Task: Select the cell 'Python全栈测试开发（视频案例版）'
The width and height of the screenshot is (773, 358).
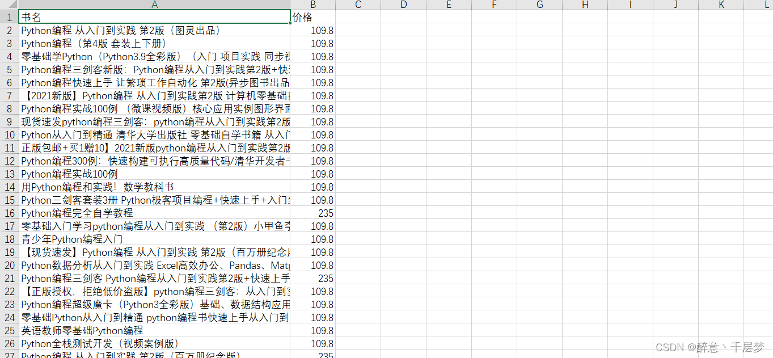Action: 154,343
